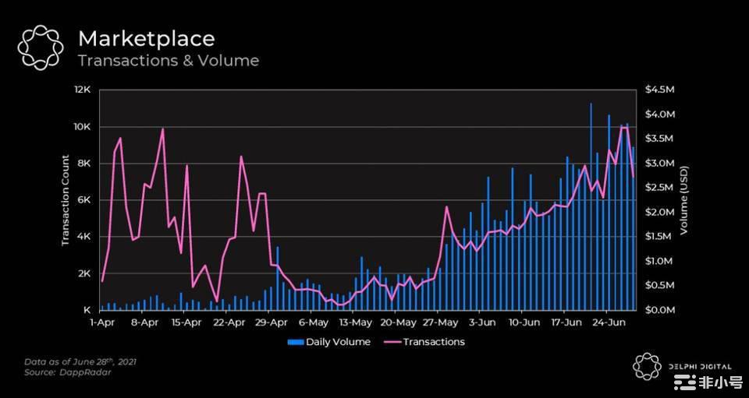The image size is (749, 398).
Task: Click the Delphi flower logo beside Marketplace title
Action: (40, 48)
